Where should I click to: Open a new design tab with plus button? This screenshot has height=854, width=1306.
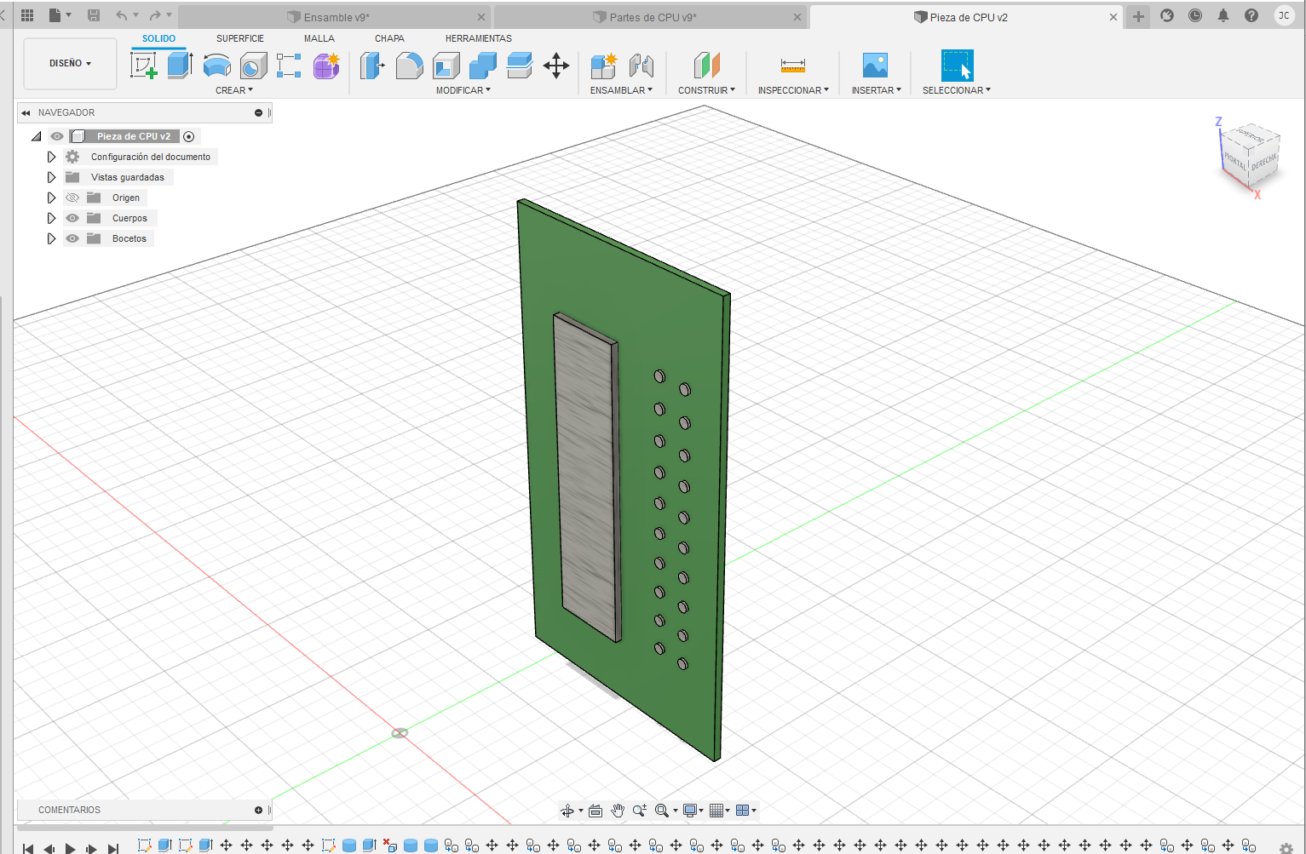click(x=1138, y=16)
